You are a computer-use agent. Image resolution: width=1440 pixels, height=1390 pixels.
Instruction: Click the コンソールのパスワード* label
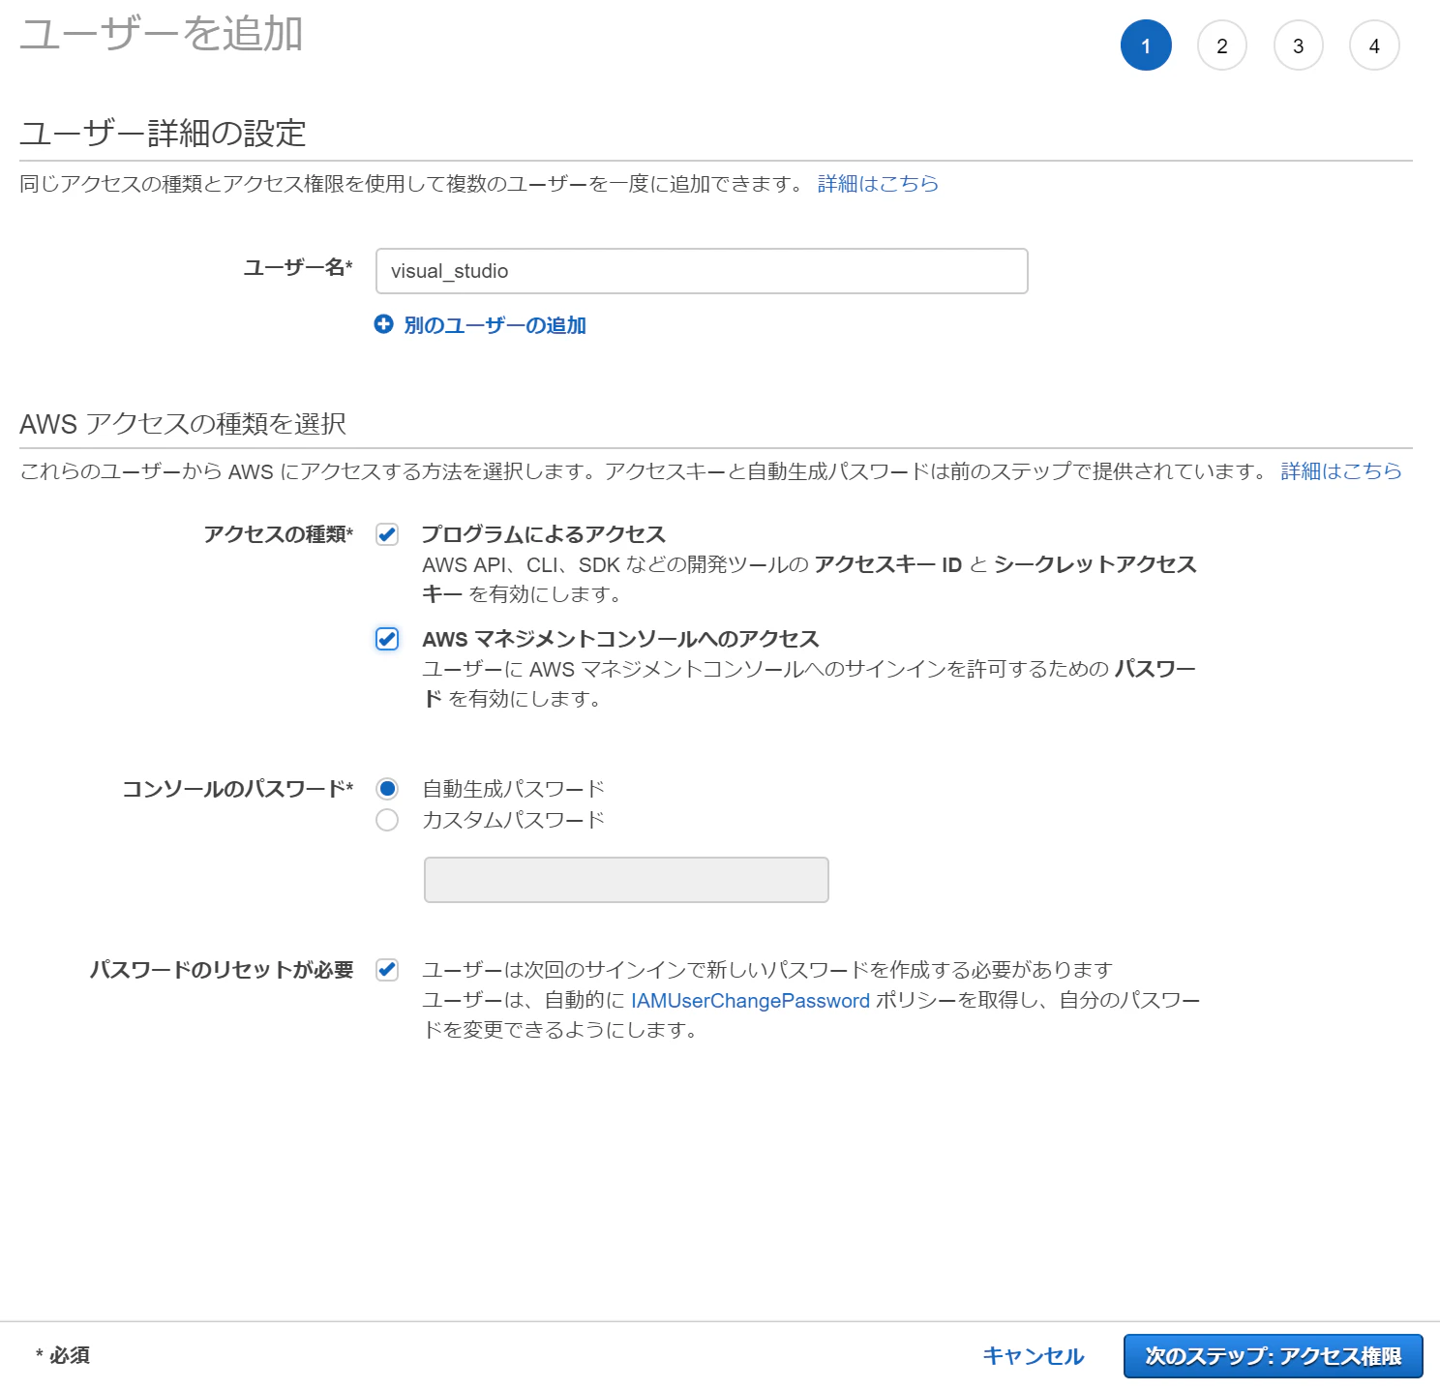[x=238, y=789]
